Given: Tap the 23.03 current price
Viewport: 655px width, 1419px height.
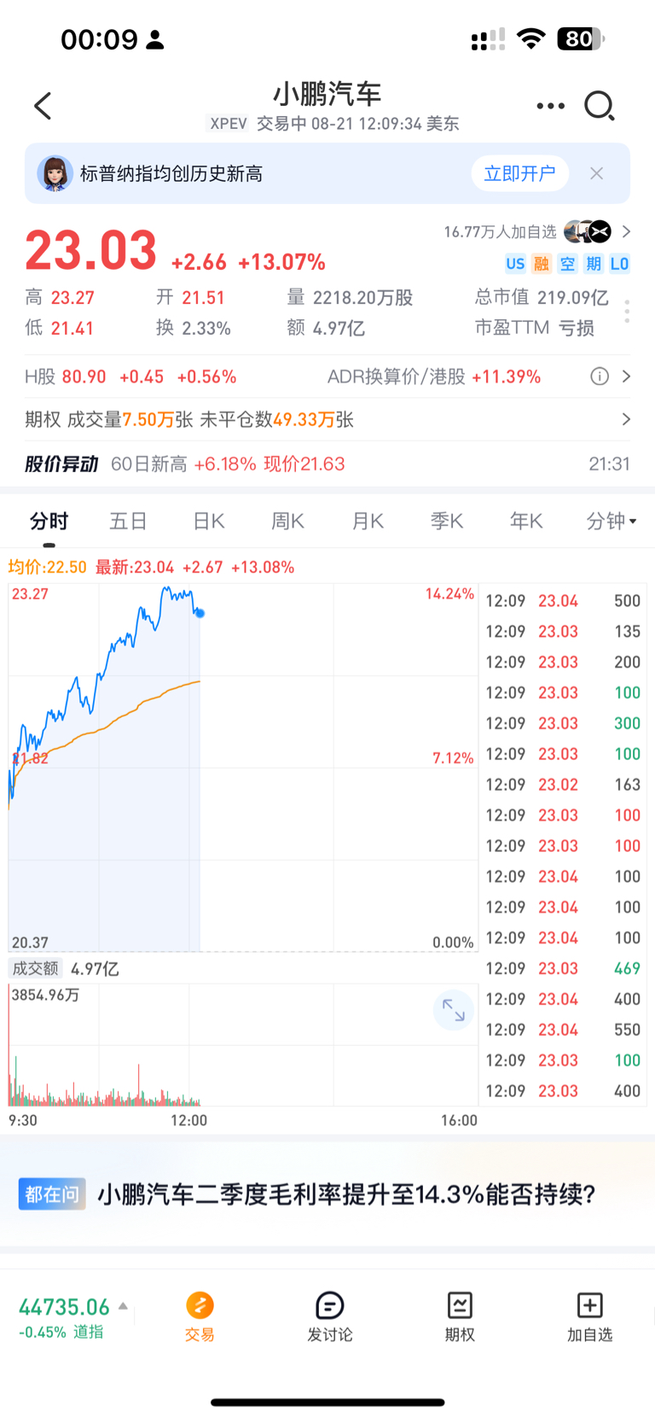Looking at the screenshot, I should point(90,251).
